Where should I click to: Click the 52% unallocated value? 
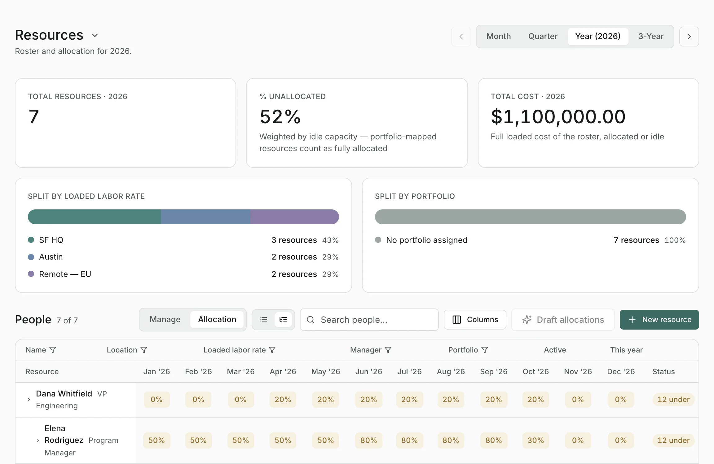pyautogui.click(x=280, y=117)
